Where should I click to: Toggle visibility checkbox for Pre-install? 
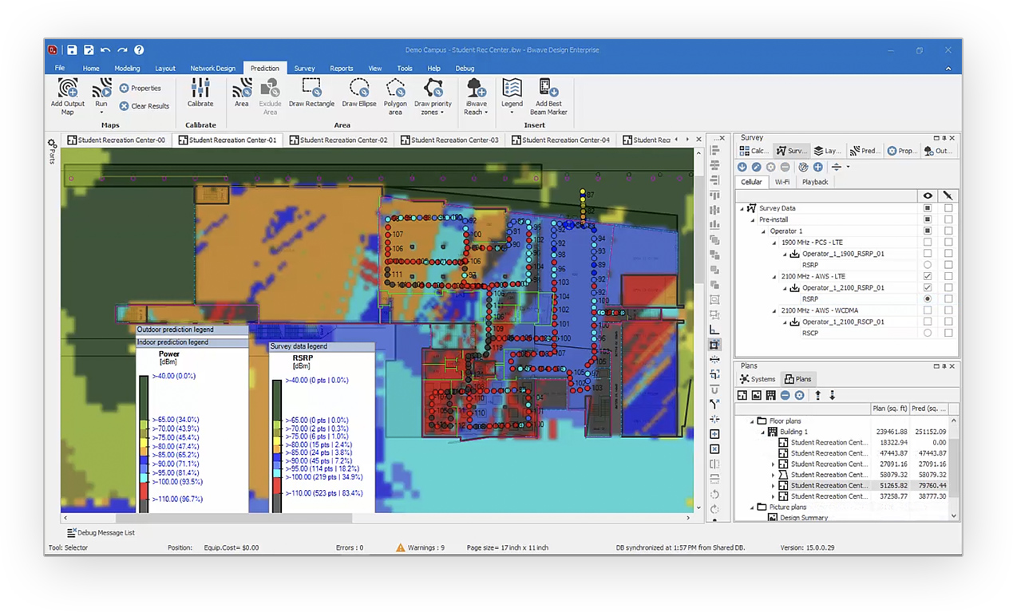(928, 219)
